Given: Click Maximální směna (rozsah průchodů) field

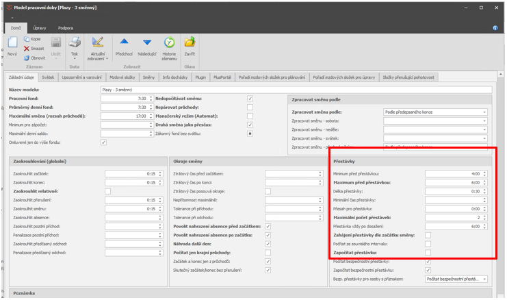Looking at the screenshot, I should (127, 116).
